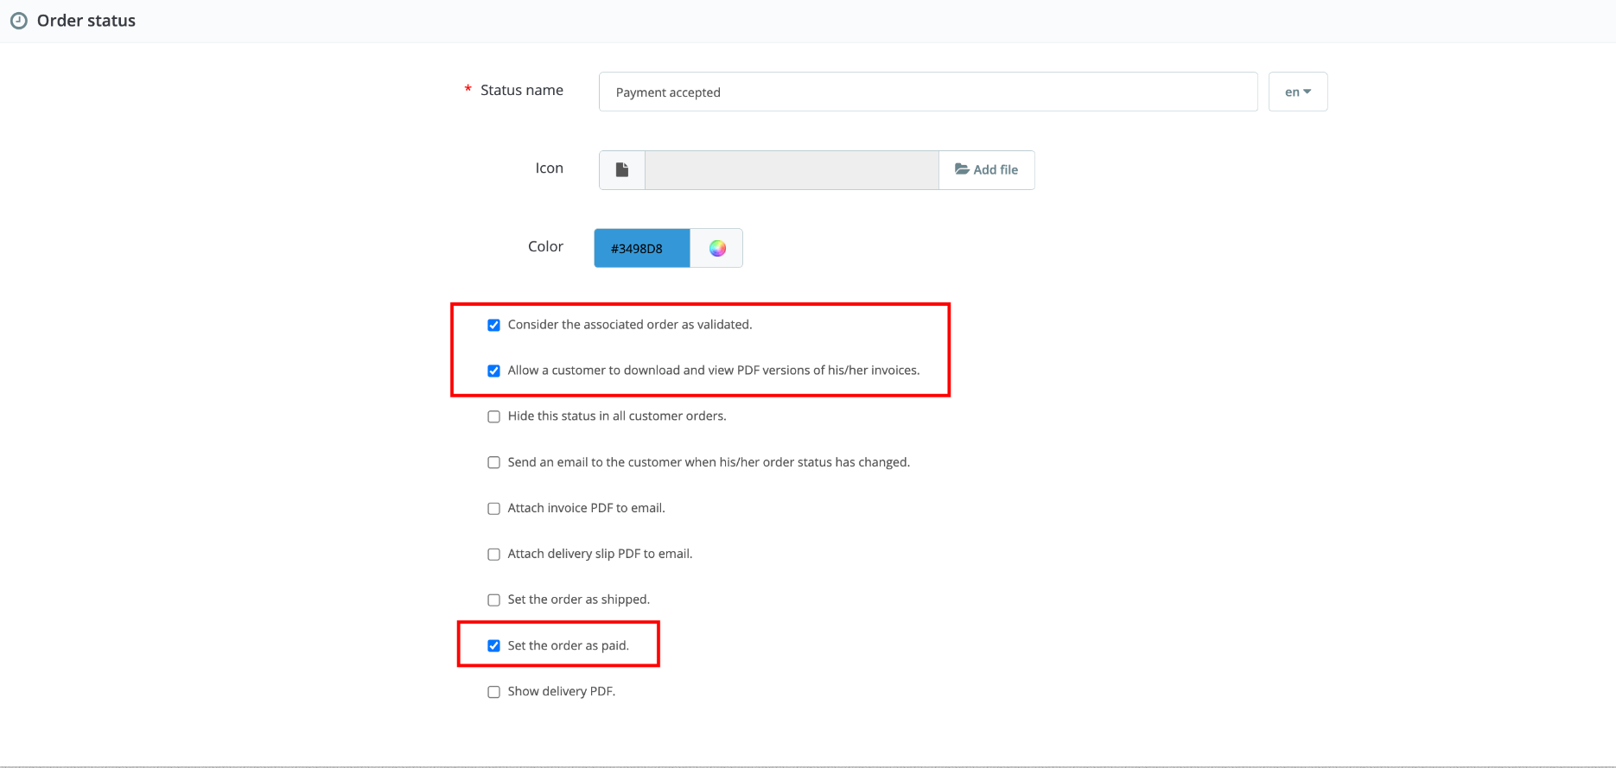The height and width of the screenshot is (768, 1616).
Task: Click the Icon file path field
Action: coord(791,169)
